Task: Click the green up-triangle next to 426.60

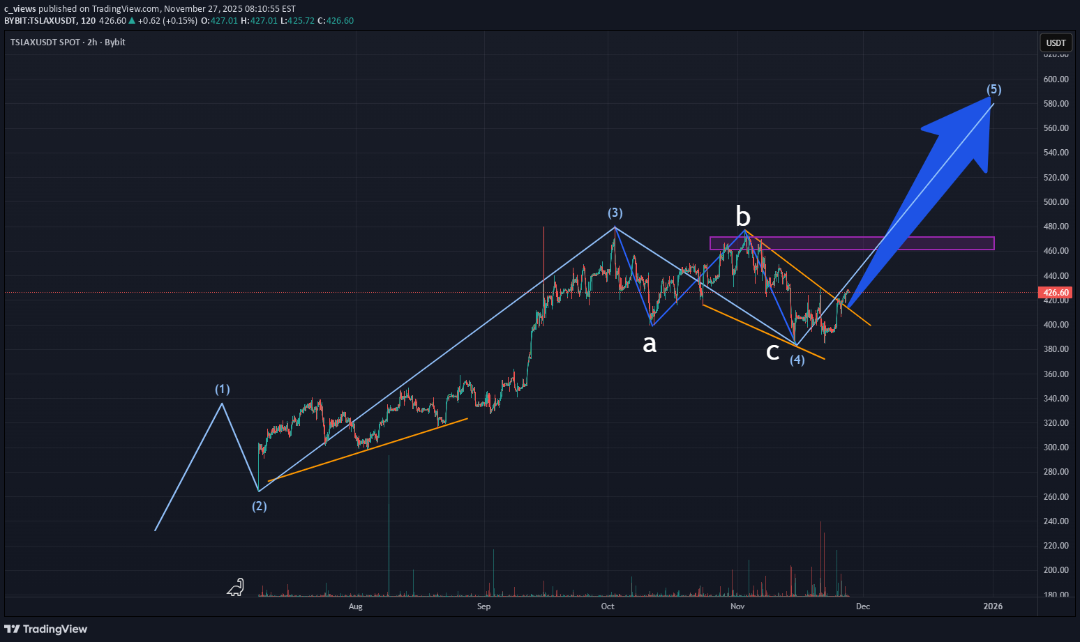Action: tap(131, 21)
